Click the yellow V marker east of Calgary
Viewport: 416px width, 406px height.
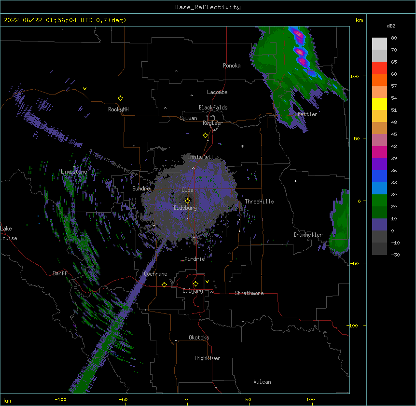[x=207, y=282]
